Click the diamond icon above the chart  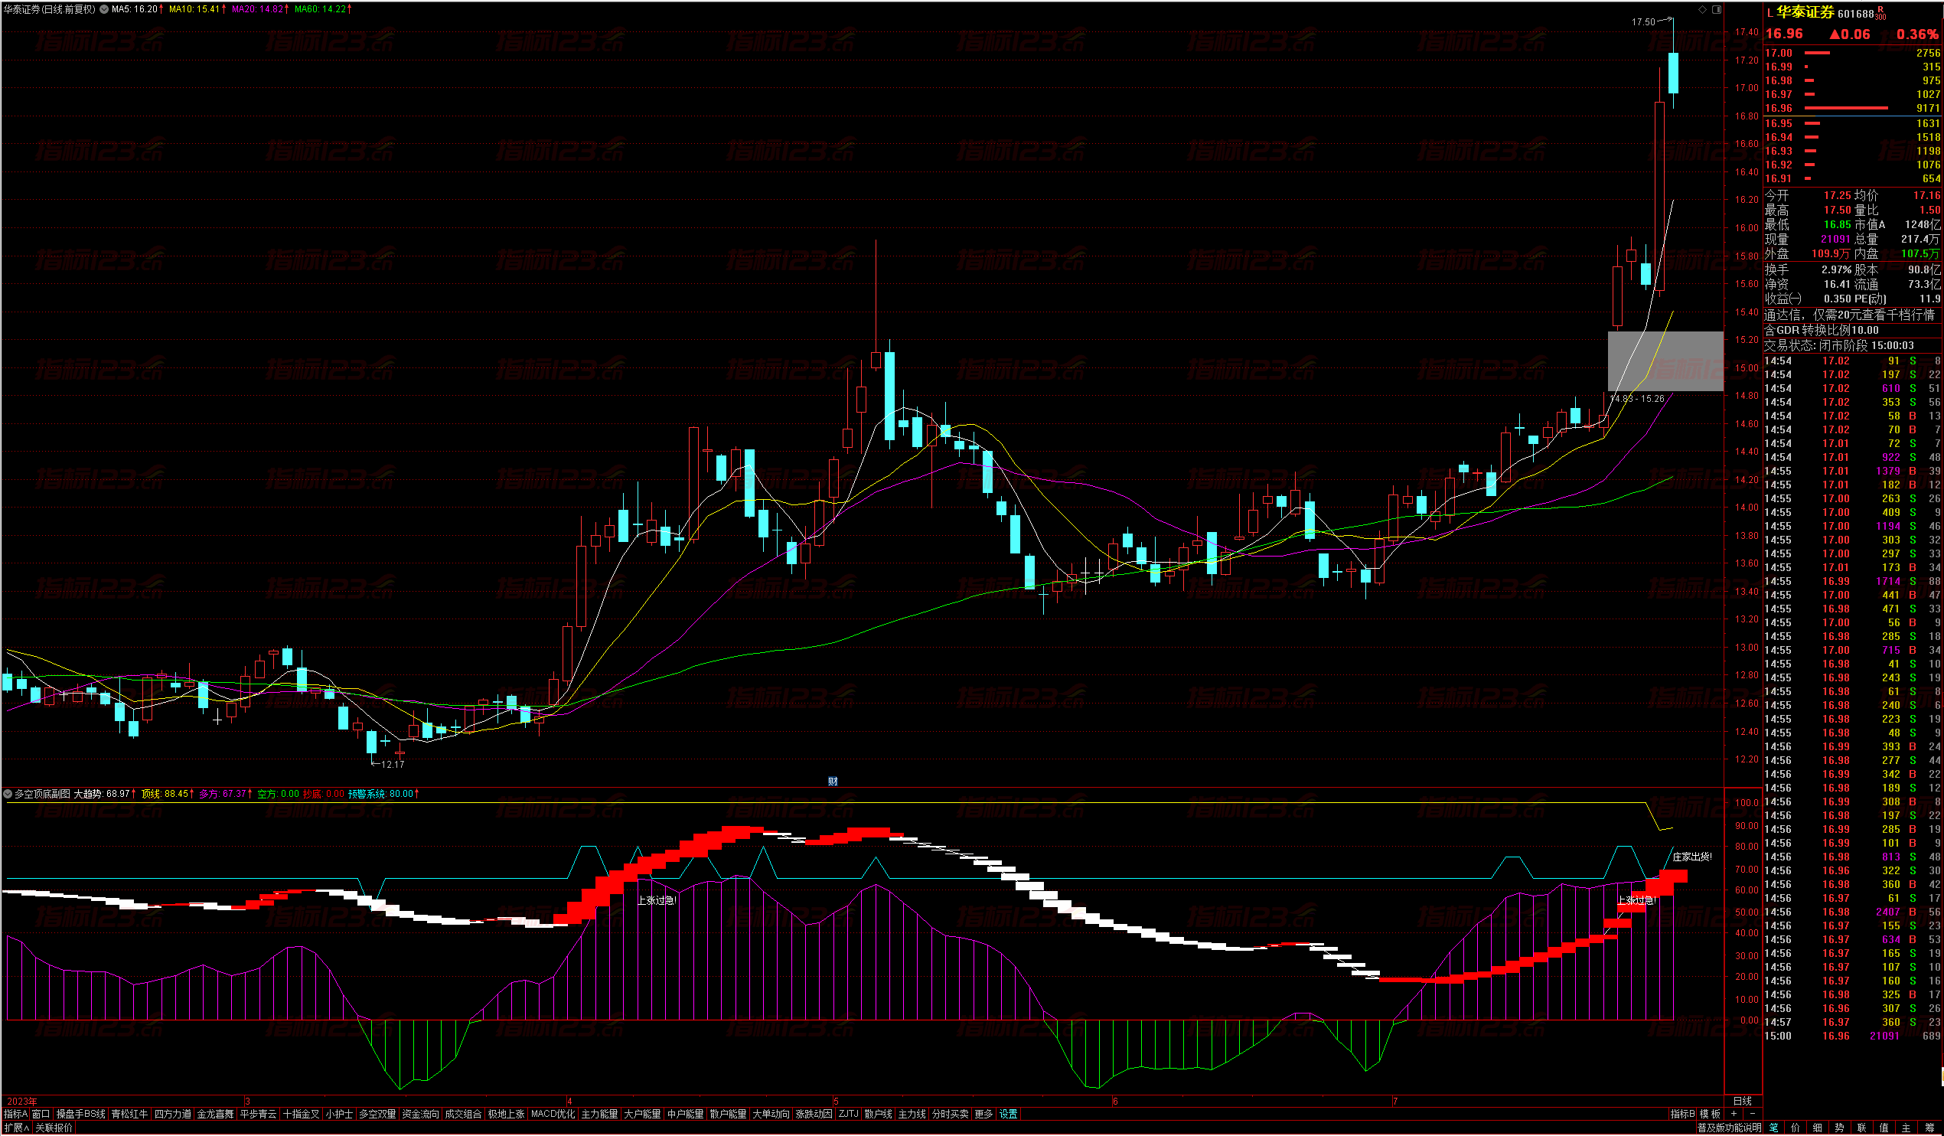point(1703,9)
